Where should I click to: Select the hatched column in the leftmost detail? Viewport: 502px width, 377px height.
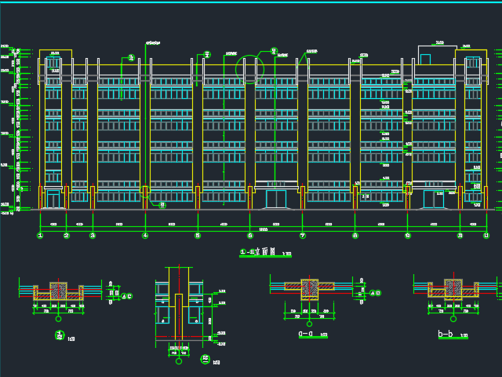[x=59, y=291]
